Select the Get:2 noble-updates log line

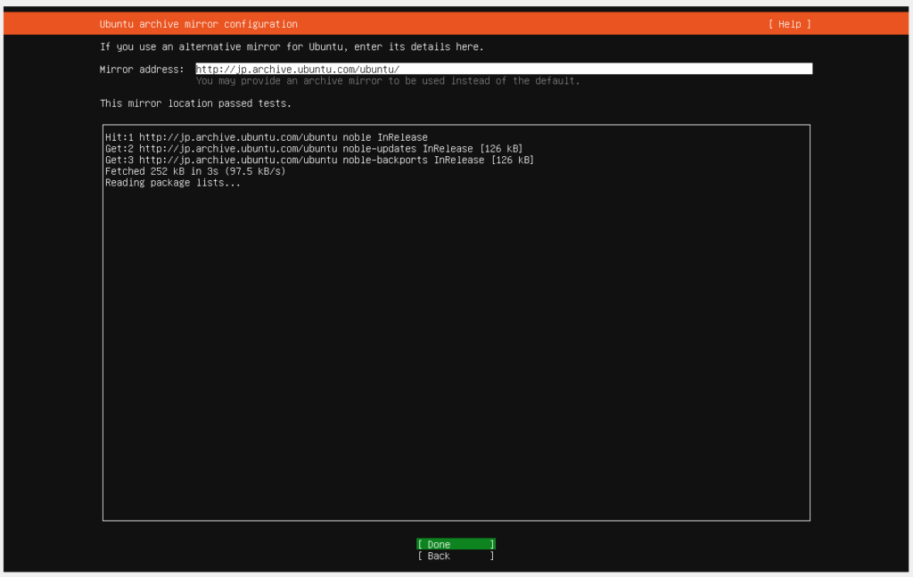[x=313, y=149]
